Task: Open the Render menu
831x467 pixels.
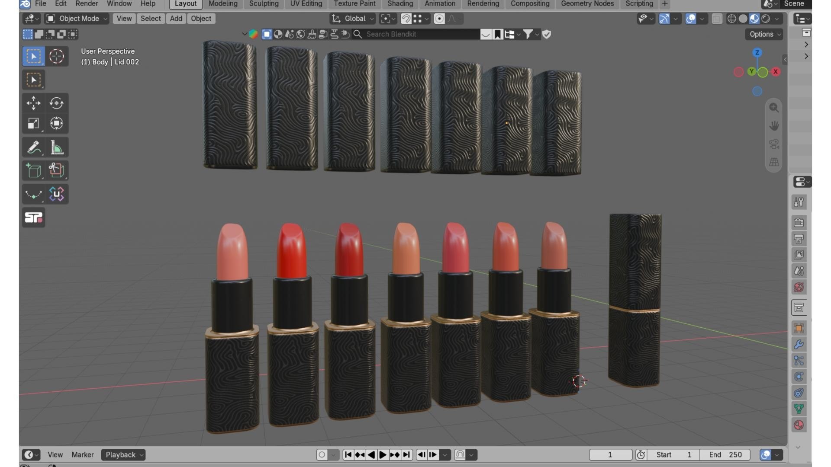Action: tap(87, 4)
